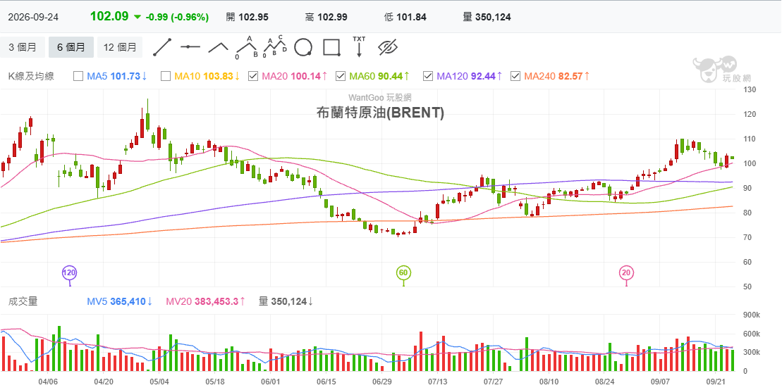
Task: Click the purple 120 marker on the timeline
Action: click(69, 273)
